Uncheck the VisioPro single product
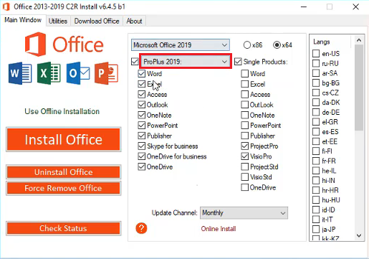 (x=244, y=156)
